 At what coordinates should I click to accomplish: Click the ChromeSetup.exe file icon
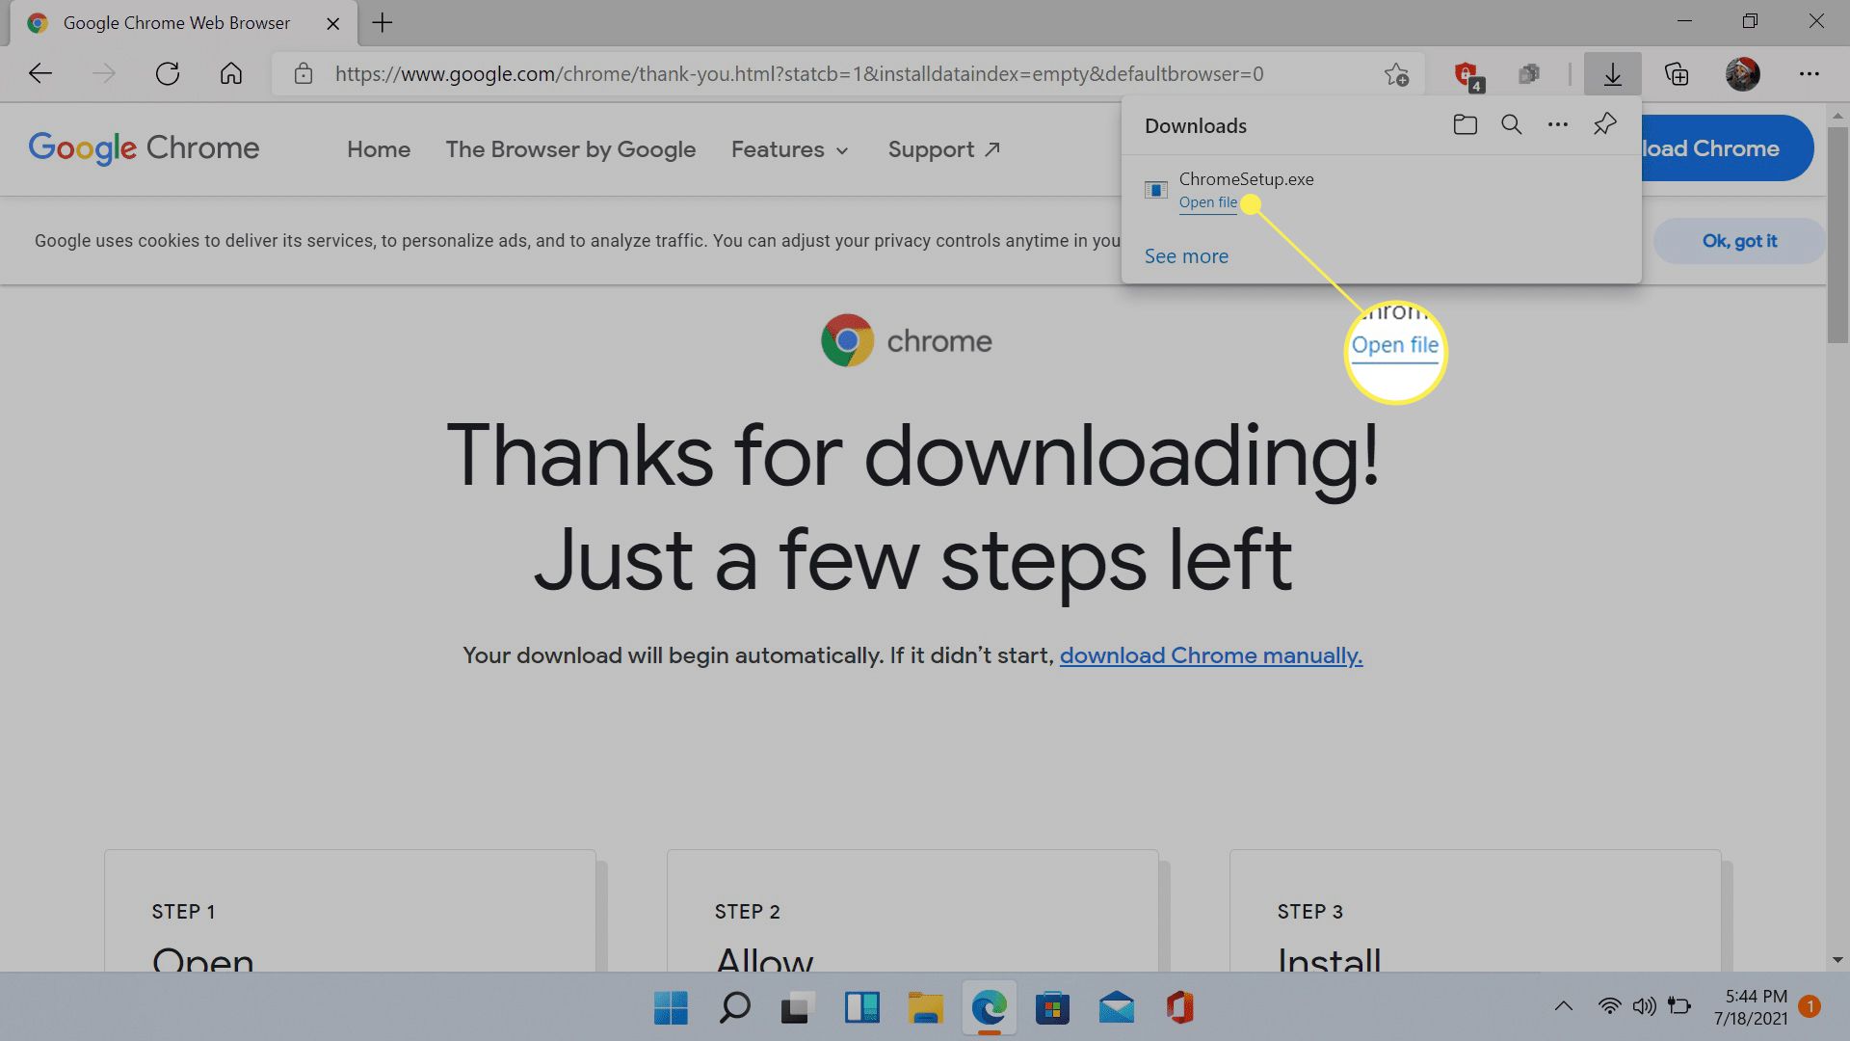[x=1155, y=188]
